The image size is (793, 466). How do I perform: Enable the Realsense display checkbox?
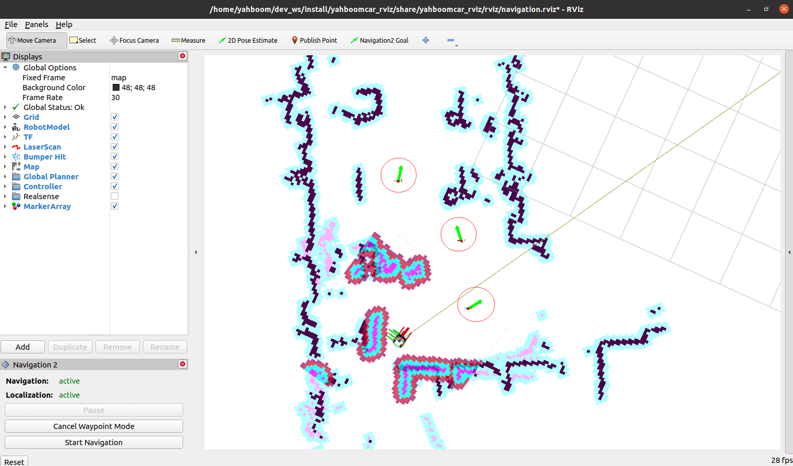click(115, 197)
